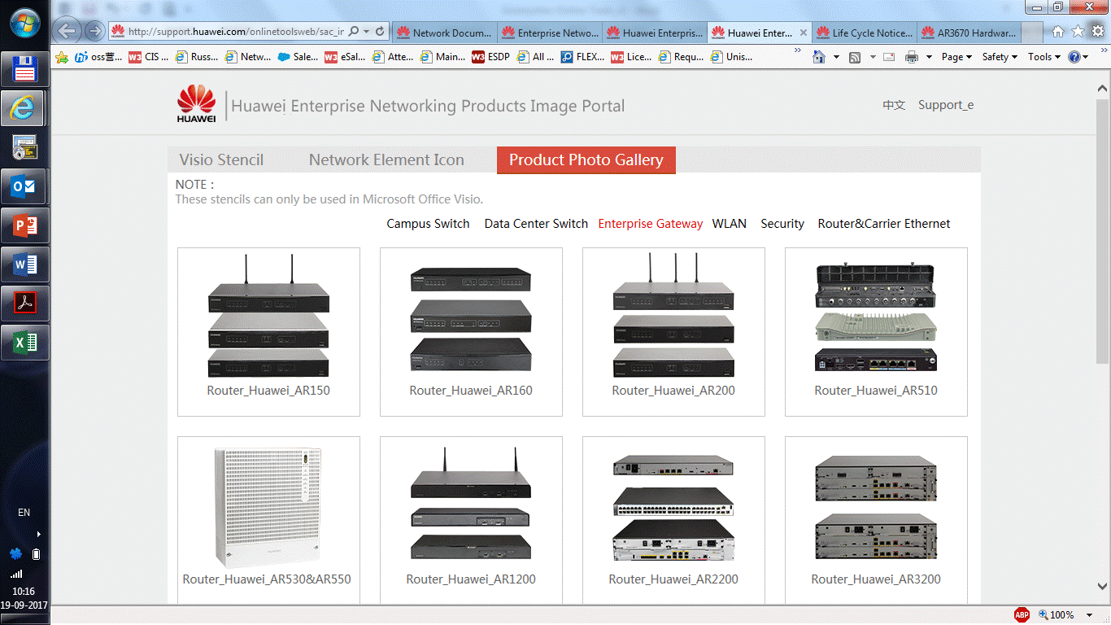Click the Read mail icon in command bar
The image size is (1111, 625).
(889, 57)
